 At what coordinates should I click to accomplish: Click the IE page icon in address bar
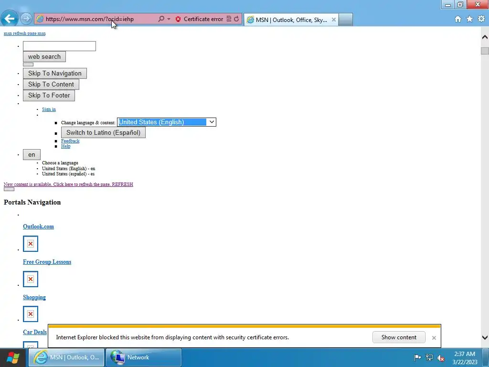pos(40,19)
